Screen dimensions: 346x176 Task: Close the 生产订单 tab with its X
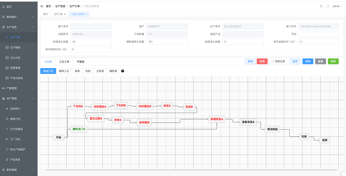(x=64, y=14)
